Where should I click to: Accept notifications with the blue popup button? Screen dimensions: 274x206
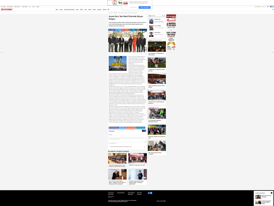click(144, 7)
